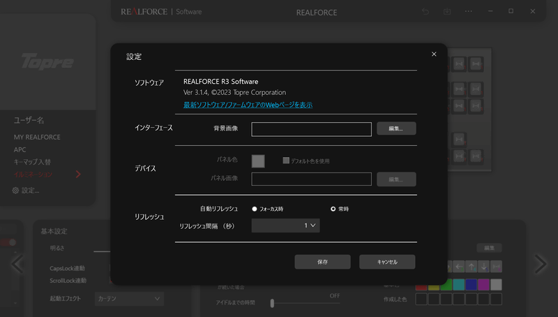
Task: Click the Topre logo image
Action: click(47, 61)
